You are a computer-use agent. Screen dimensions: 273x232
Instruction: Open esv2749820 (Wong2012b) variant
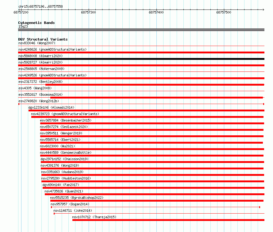(39, 101)
